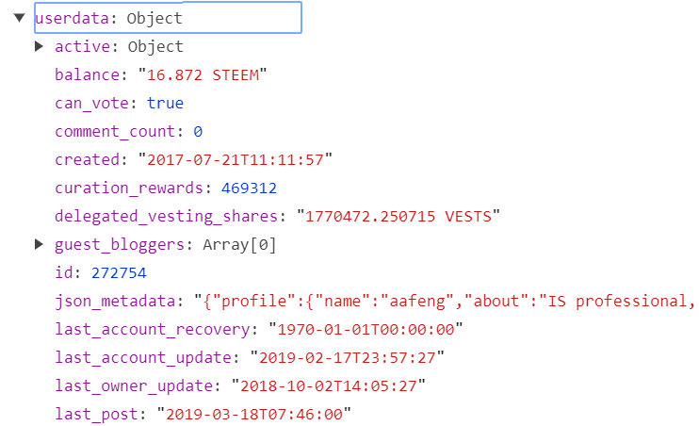Select the userdata: Object row
The width and height of the screenshot is (699, 426).
coord(168,18)
